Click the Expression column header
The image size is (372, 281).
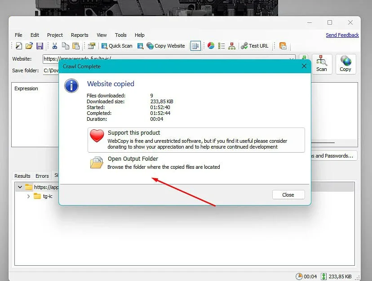click(26, 88)
